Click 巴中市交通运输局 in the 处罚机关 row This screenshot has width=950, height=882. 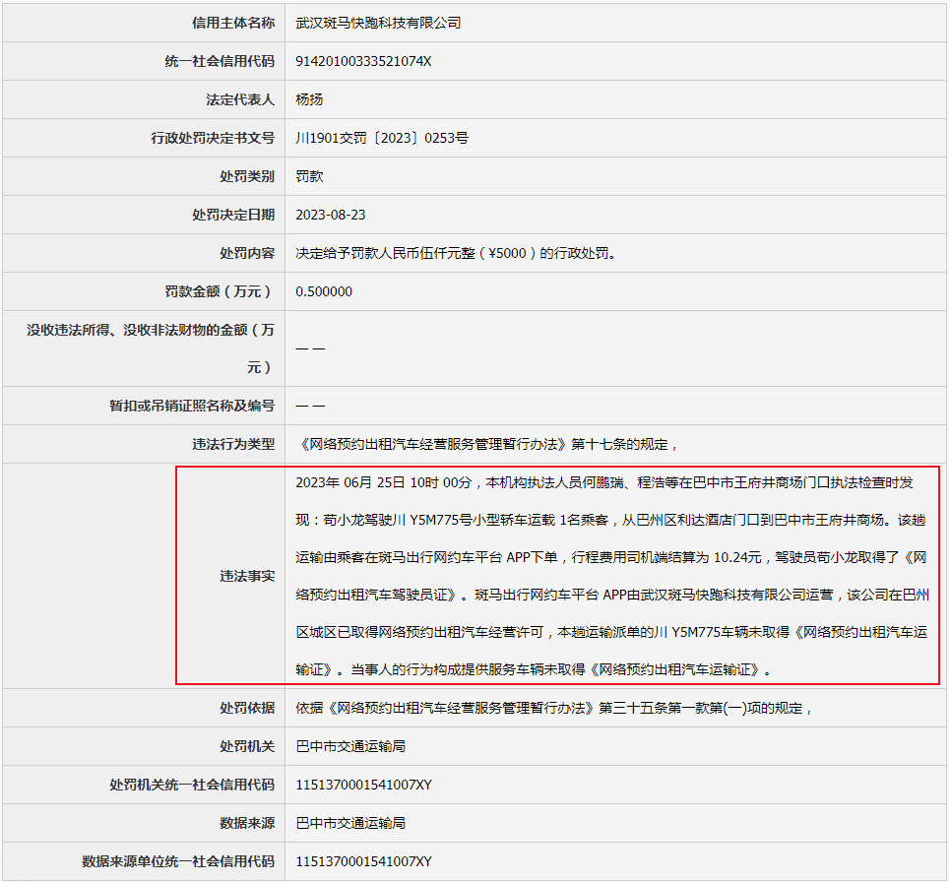(350, 746)
